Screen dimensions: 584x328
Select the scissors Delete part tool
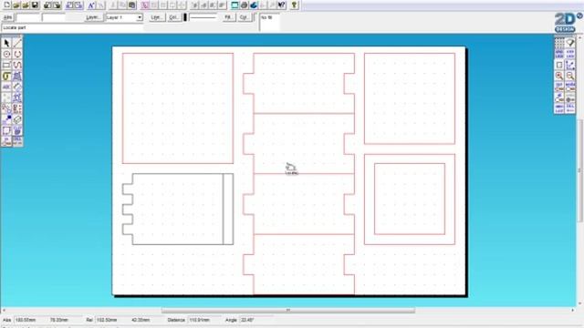(x=6, y=109)
